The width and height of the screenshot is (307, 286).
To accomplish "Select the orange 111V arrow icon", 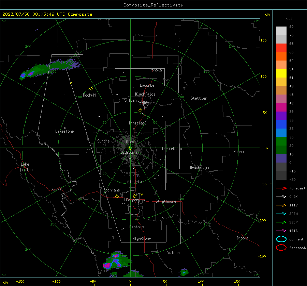I will pyautogui.click(x=281, y=205).
